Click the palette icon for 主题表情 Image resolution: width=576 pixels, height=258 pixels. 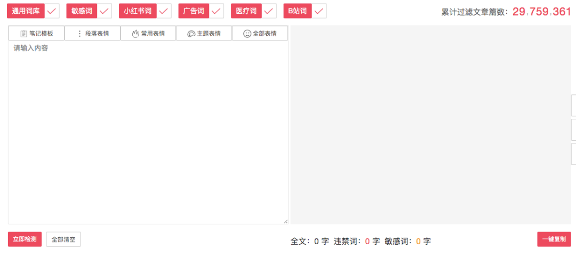pos(191,34)
